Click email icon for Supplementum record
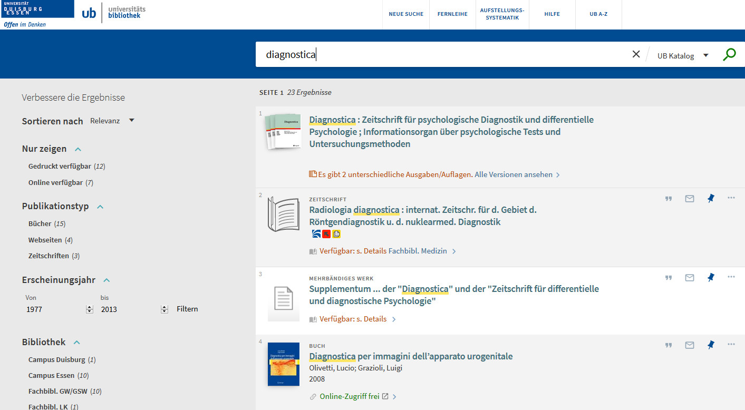The height and width of the screenshot is (410, 745). click(x=689, y=278)
